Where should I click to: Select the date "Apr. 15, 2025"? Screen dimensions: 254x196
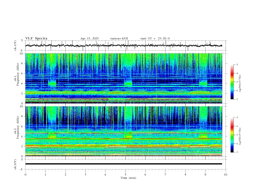(x=89, y=38)
